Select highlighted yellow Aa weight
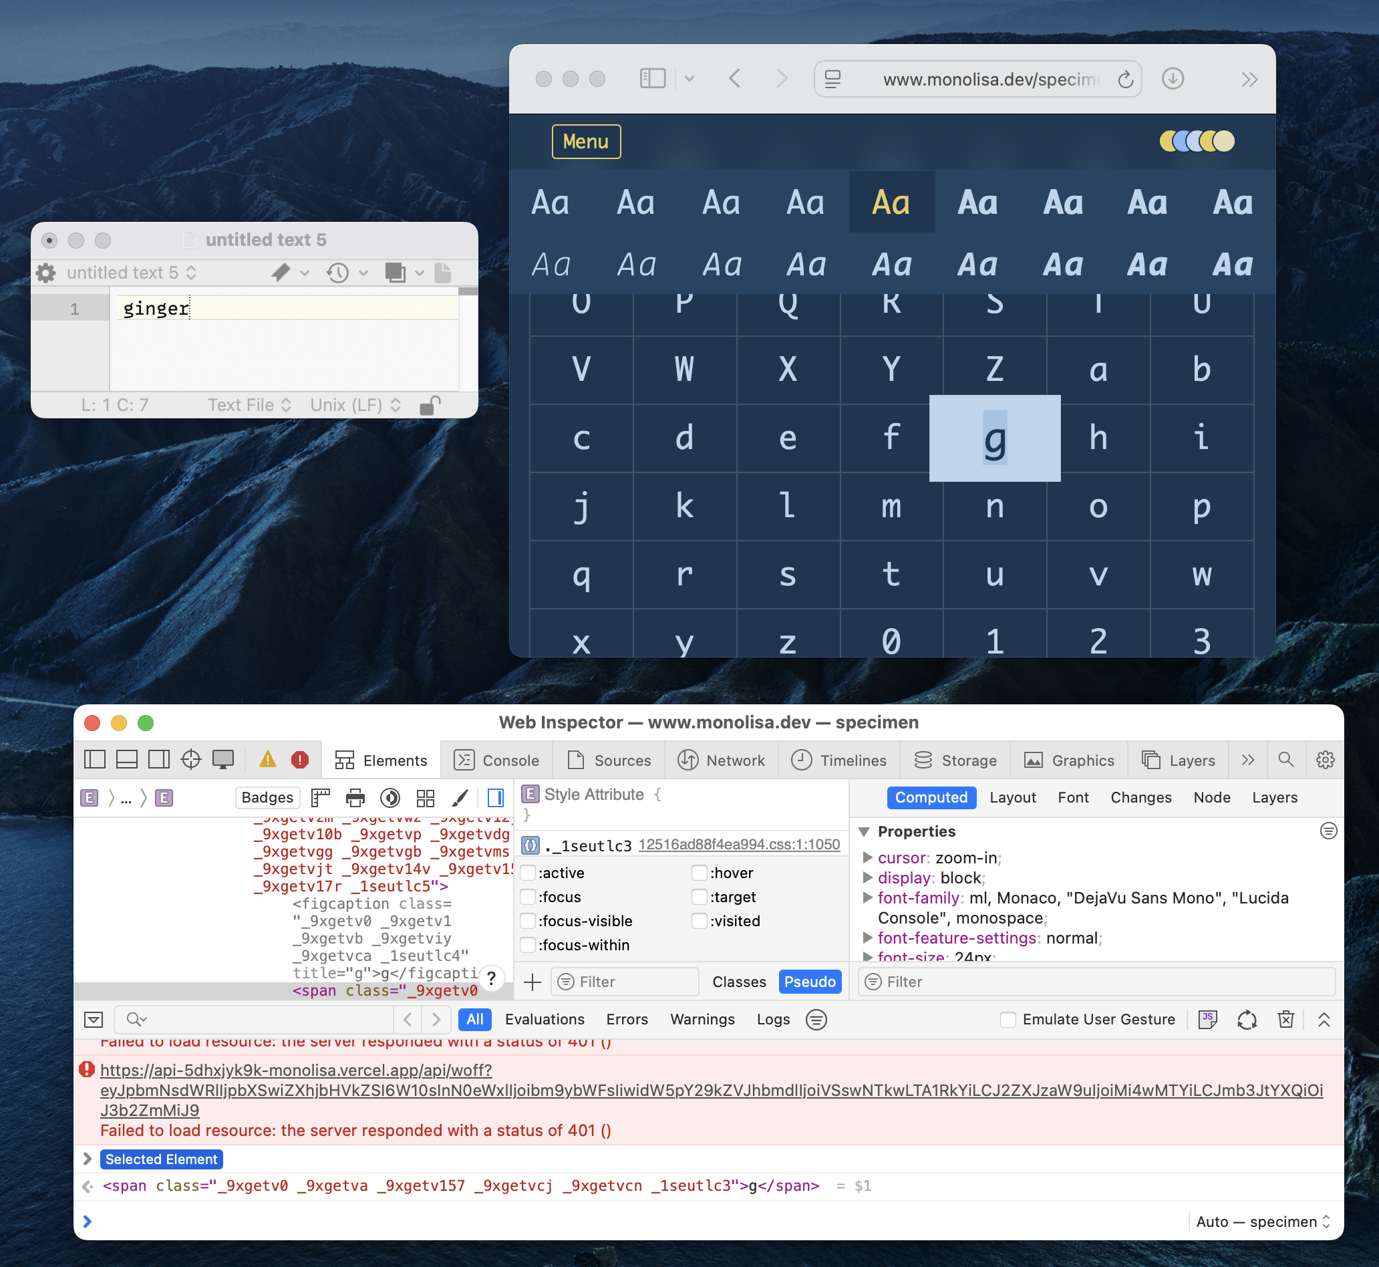The width and height of the screenshot is (1379, 1267). [x=892, y=202]
